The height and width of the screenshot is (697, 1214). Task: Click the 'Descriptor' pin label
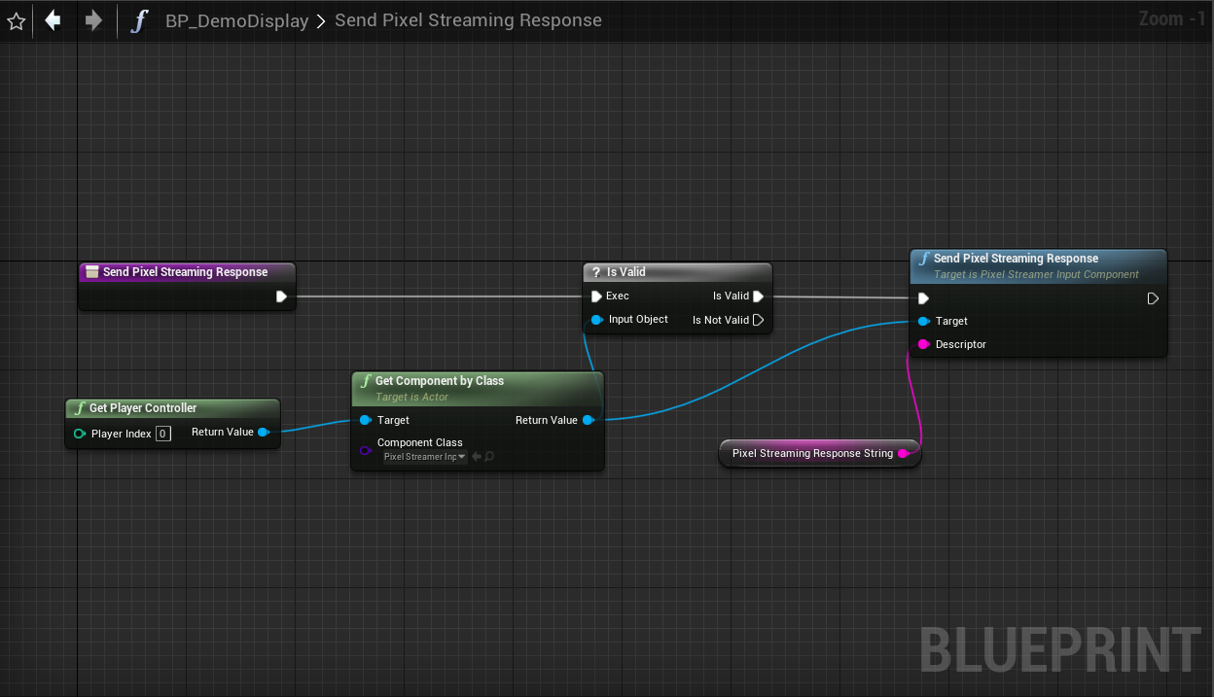961,345
